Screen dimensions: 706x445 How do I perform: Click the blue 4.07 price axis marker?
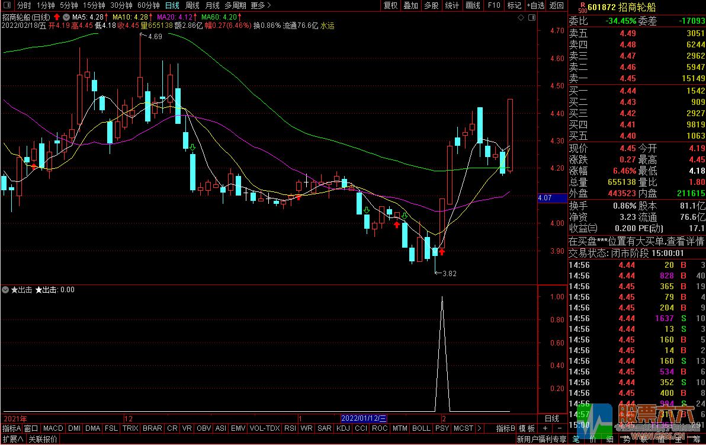[x=553, y=198]
